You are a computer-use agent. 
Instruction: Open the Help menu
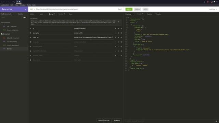point(34,5)
